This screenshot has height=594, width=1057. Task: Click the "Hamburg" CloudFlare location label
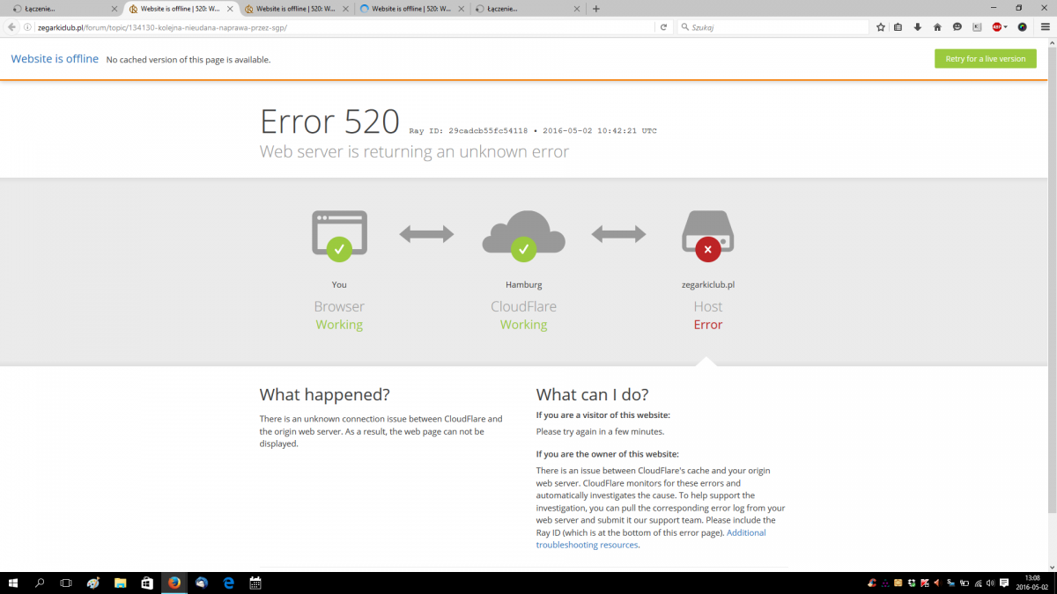pyautogui.click(x=524, y=284)
